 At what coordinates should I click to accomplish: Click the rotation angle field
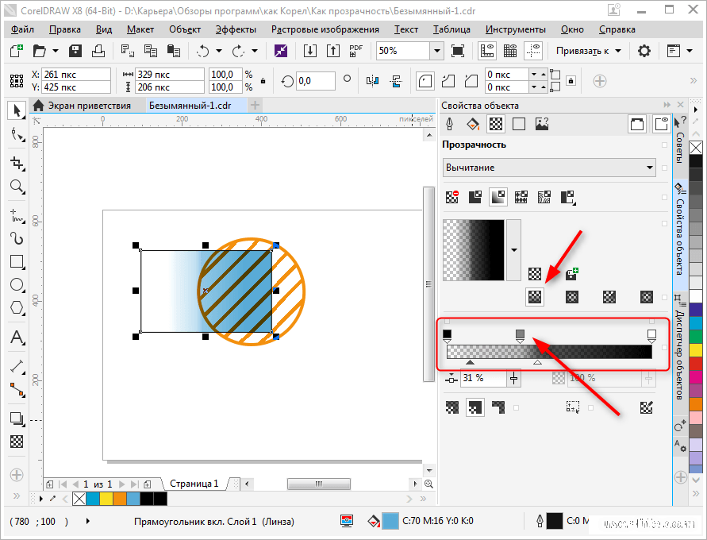tap(316, 81)
